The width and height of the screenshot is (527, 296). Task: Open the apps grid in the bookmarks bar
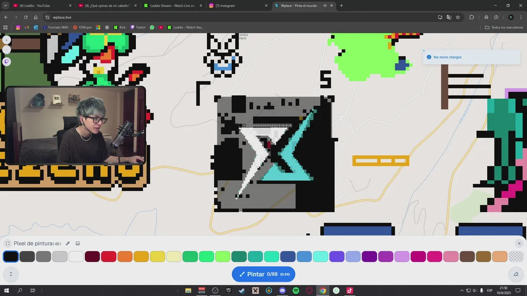[5, 28]
